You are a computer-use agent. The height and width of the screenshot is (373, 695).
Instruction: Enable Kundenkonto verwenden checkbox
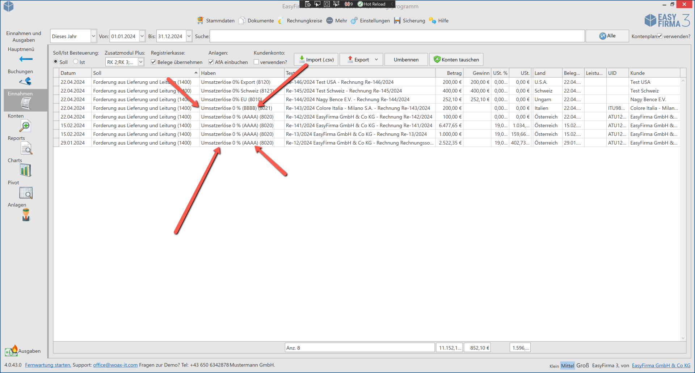point(256,62)
